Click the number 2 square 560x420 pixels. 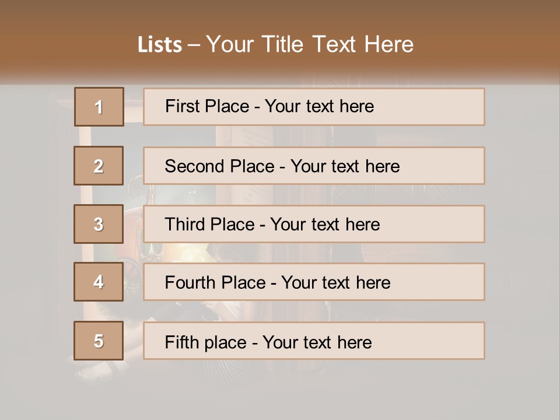(x=99, y=166)
